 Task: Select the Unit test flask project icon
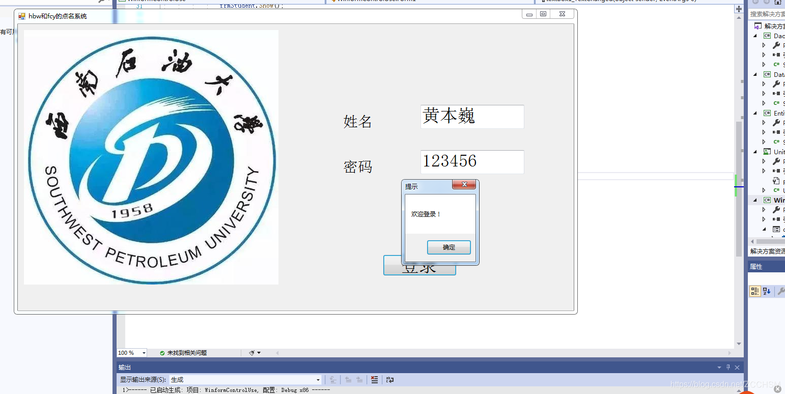click(x=767, y=152)
